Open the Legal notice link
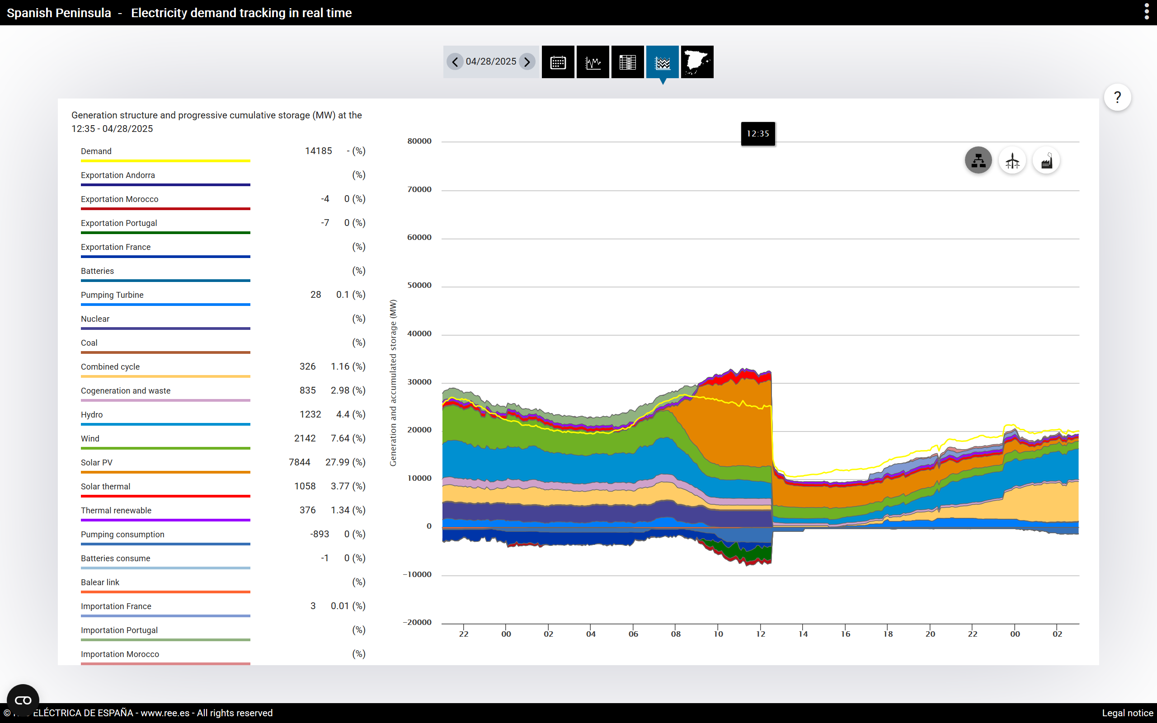The width and height of the screenshot is (1157, 723). tap(1127, 713)
